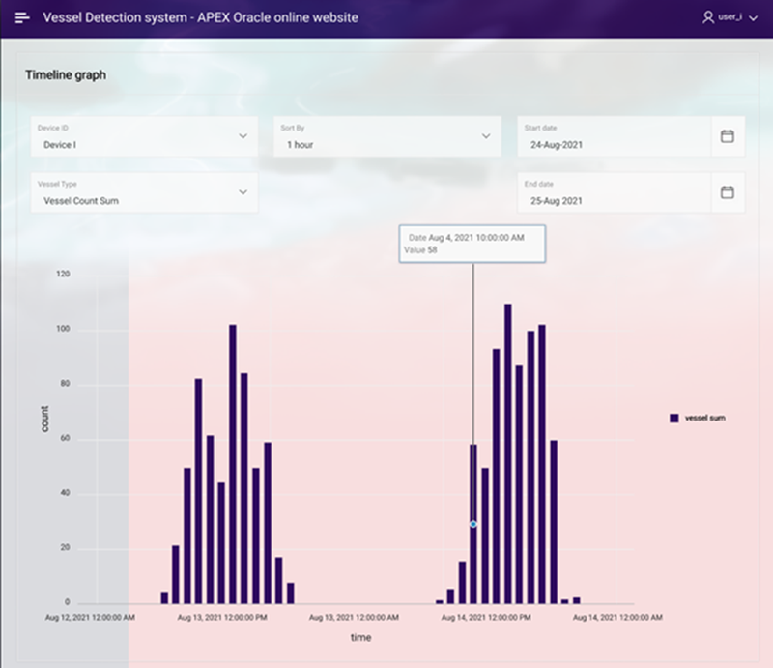
Task: Expand the Vessel Type dropdown
Action: pos(243,192)
